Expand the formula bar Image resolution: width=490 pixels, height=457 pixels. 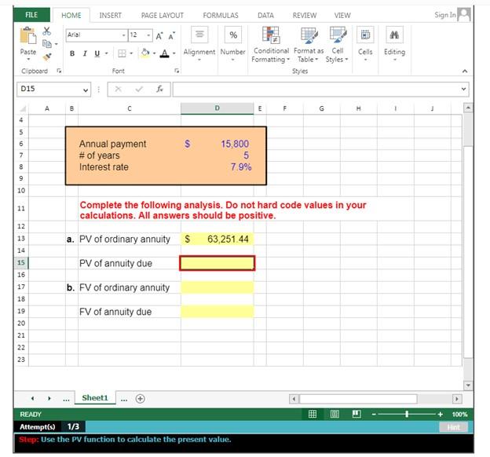pyautogui.click(x=464, y=89)
